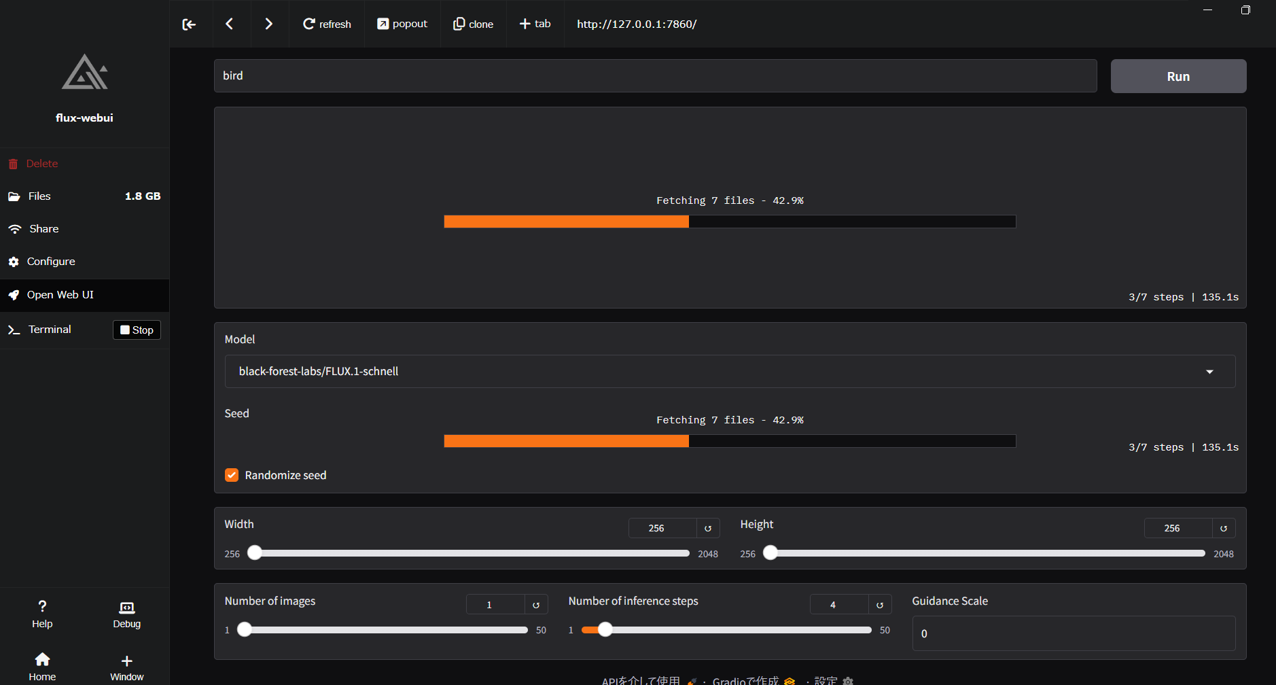Image resolution: width=1276 pixels, height=685 pixels.
Task: Click the Width number field
Action: coord(662,528)
